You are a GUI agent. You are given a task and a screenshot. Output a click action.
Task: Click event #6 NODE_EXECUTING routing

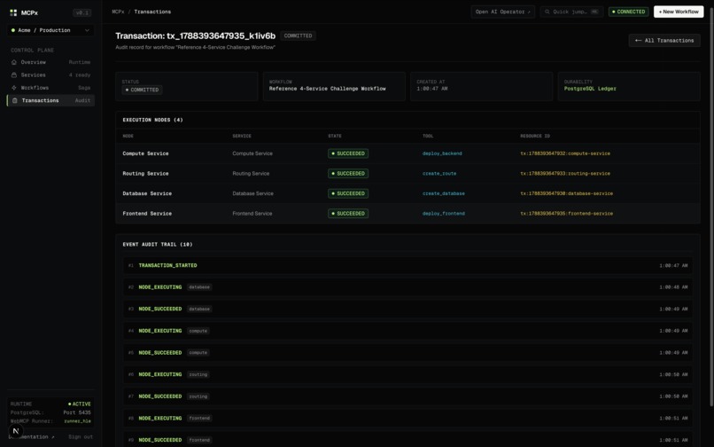coord(407,374)
